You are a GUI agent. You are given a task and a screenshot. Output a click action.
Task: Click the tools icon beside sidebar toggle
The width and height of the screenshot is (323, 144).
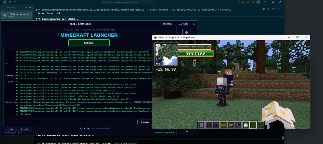tap(10, 2)
